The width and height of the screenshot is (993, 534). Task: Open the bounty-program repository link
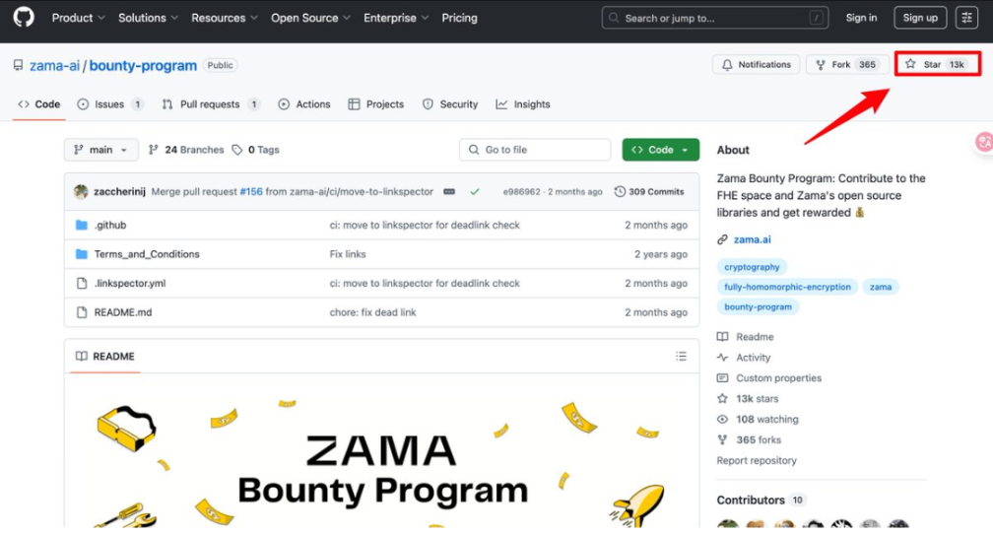pyautogui.click(x=143, y=65)
